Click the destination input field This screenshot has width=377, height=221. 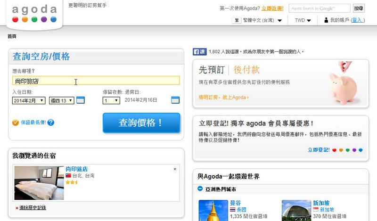(96, 81)
